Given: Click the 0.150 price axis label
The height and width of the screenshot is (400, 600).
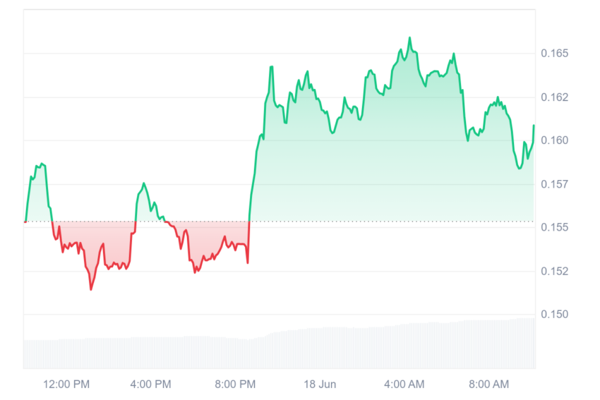Looking at the screenshot, I should [x=554, y=315].
